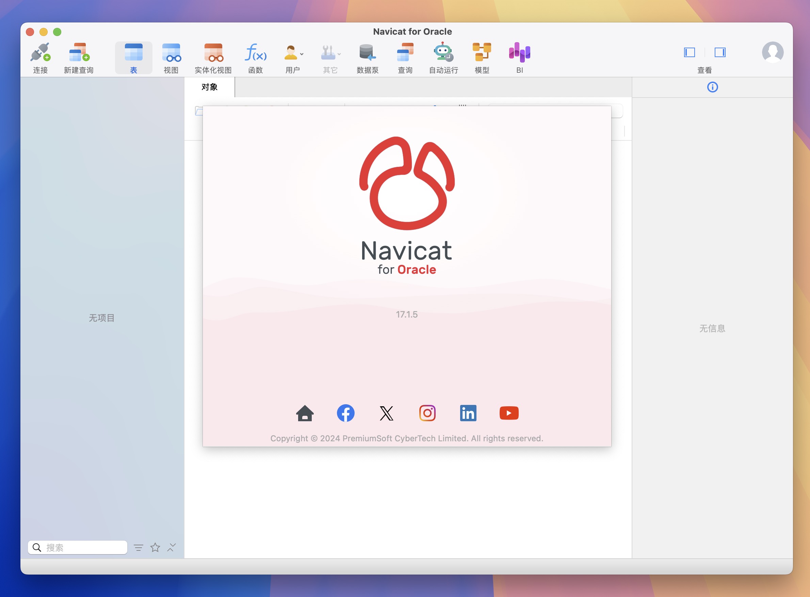Open the X (Twitter) link icon
810x597 pixels.
(386, 413)
